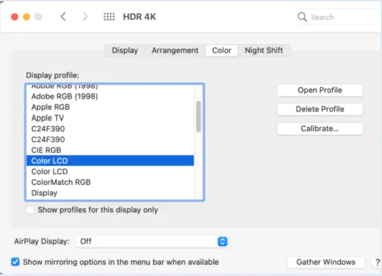Select the highlighted Color LCD profile
Screen dimensions: 382x276
(110, 161)
